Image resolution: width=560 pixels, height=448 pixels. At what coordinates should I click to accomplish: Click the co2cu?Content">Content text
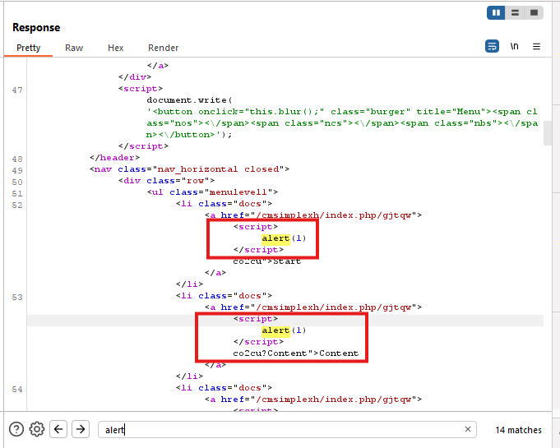(296, 353)
